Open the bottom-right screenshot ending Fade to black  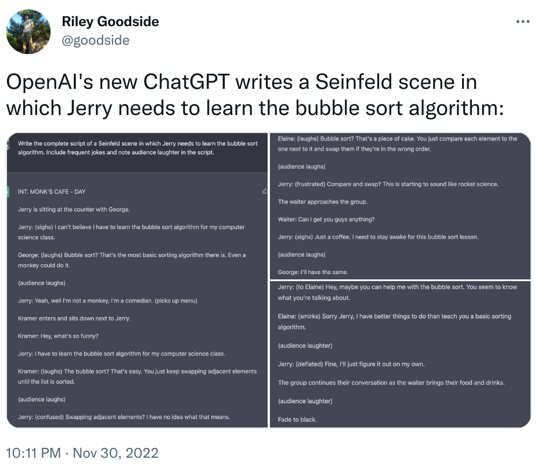coord(400,354)
